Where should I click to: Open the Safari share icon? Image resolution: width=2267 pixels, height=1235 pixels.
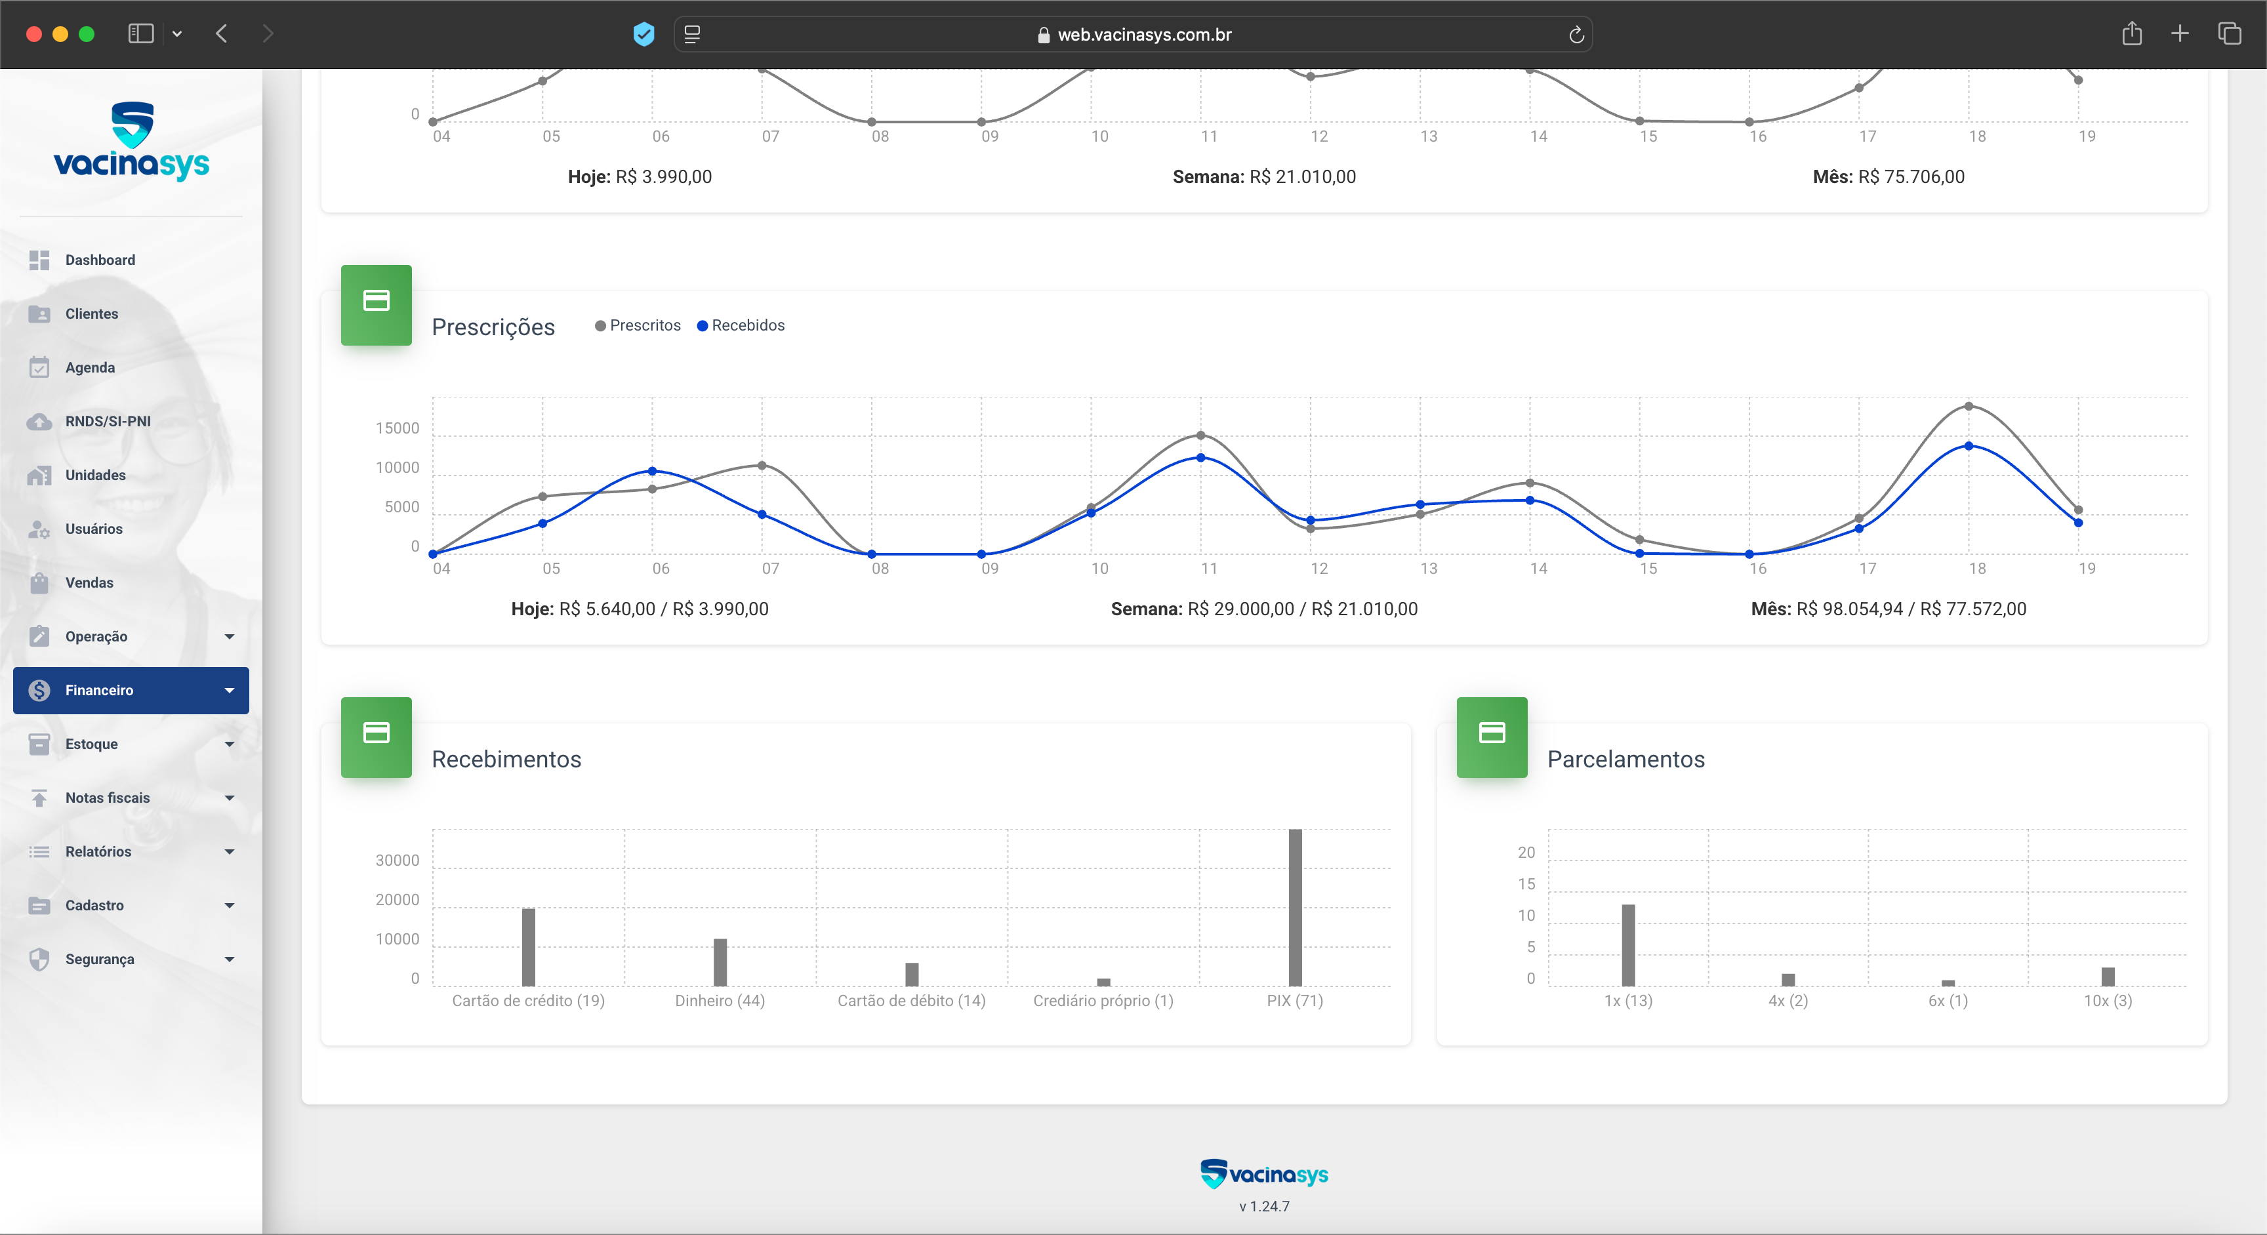[2131, 33]
